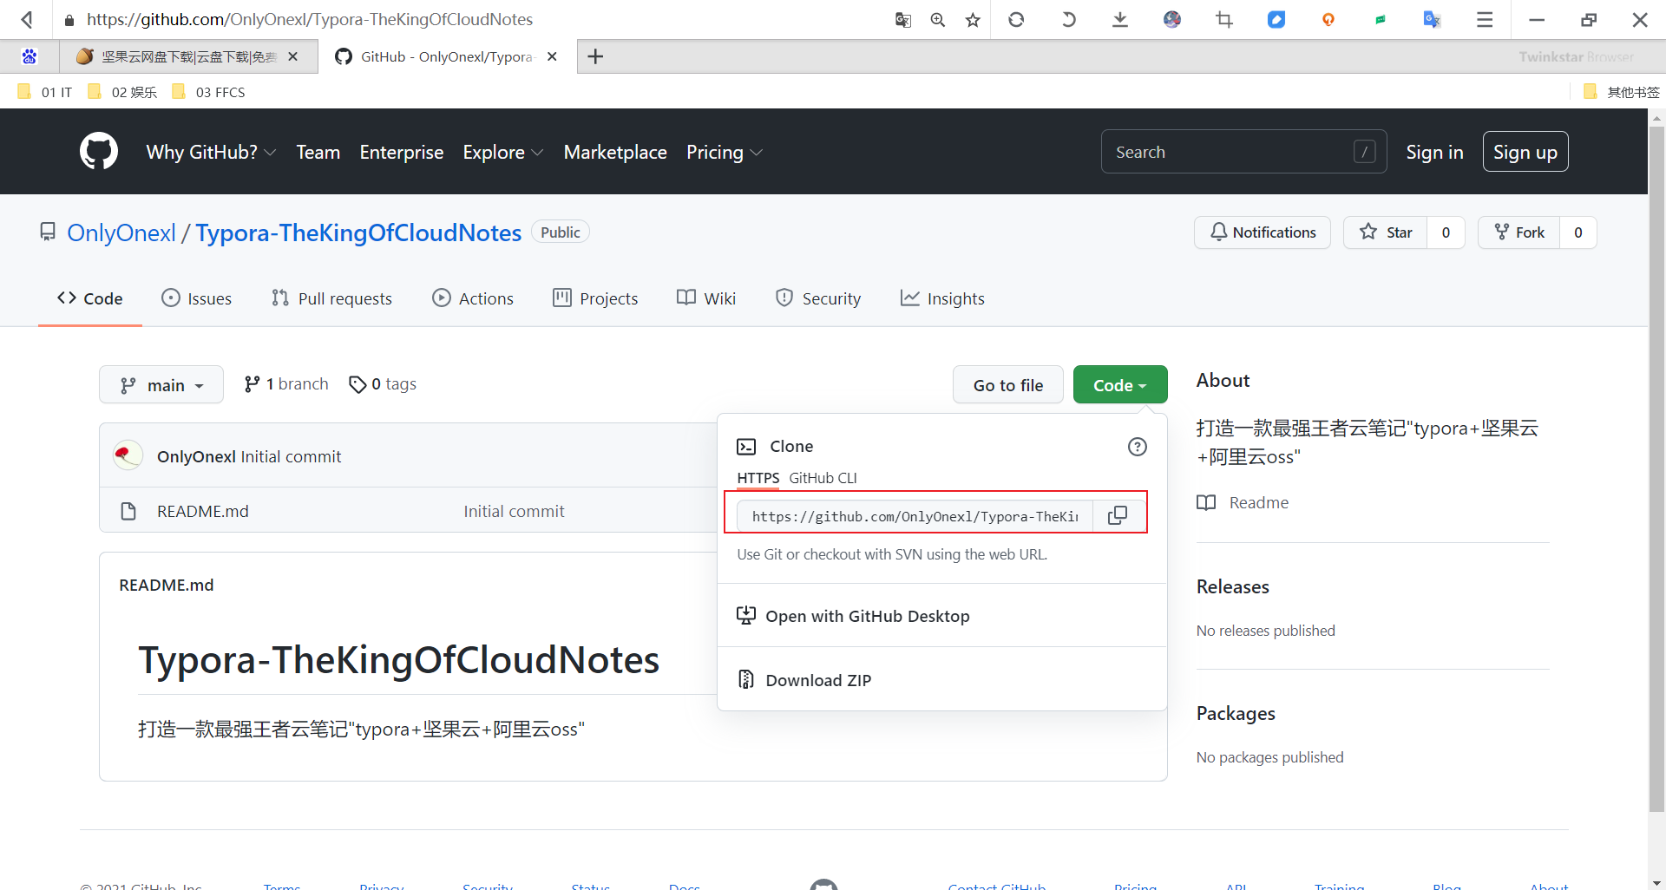
Task: View the 1 branch link
Action: pyautogui.click(x=286, y=383)
